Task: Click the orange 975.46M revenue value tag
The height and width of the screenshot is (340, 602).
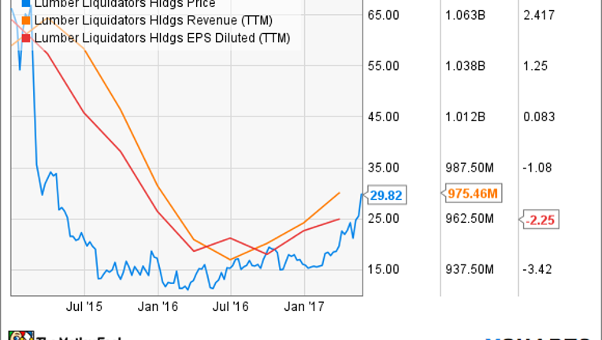Action: point(472,193)
